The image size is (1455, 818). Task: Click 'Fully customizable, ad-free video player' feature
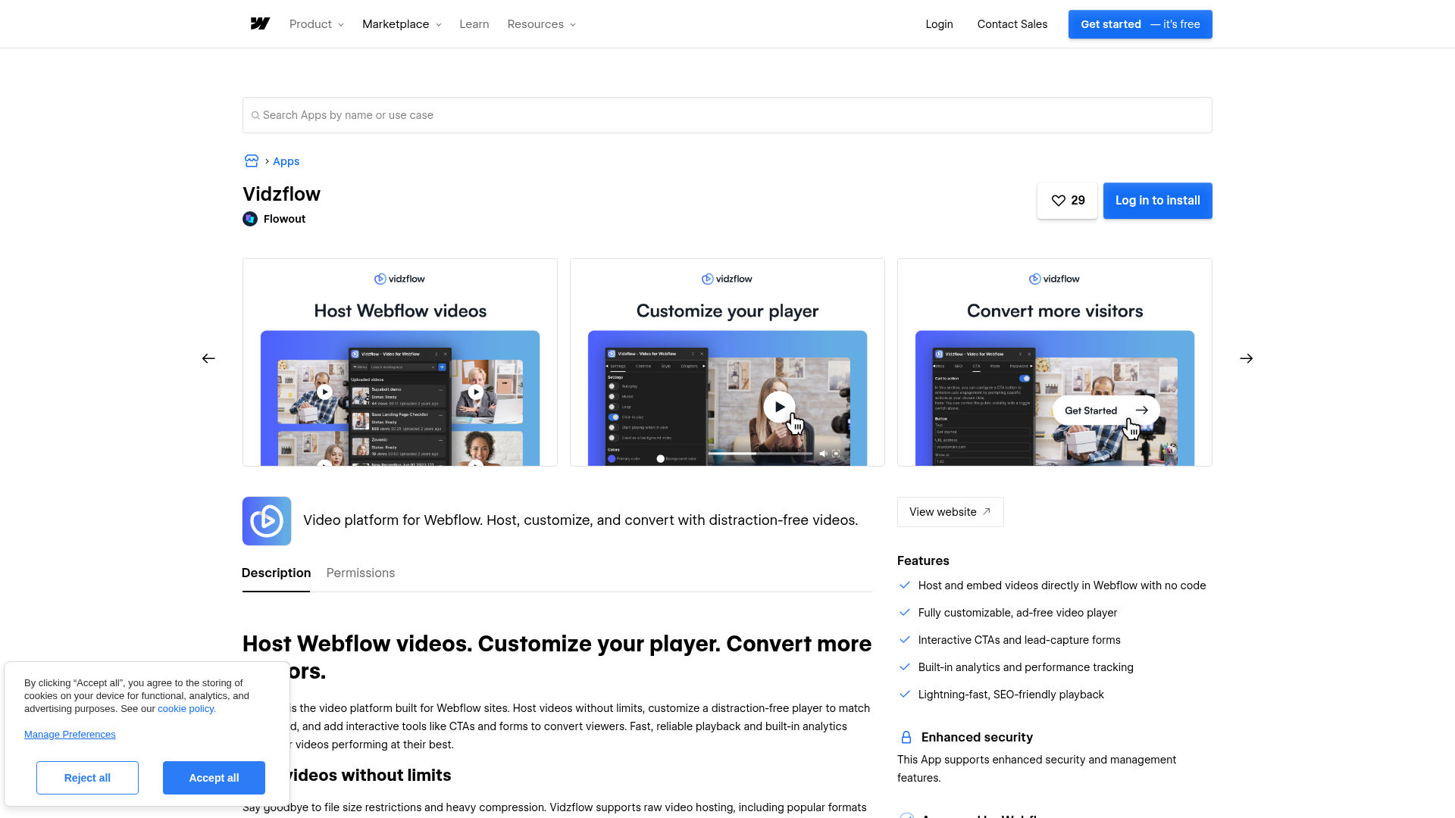click(1018, 613)
